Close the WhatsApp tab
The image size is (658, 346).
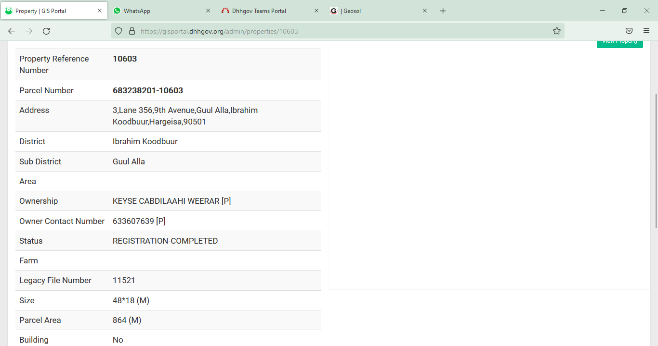tap(208, 11)
